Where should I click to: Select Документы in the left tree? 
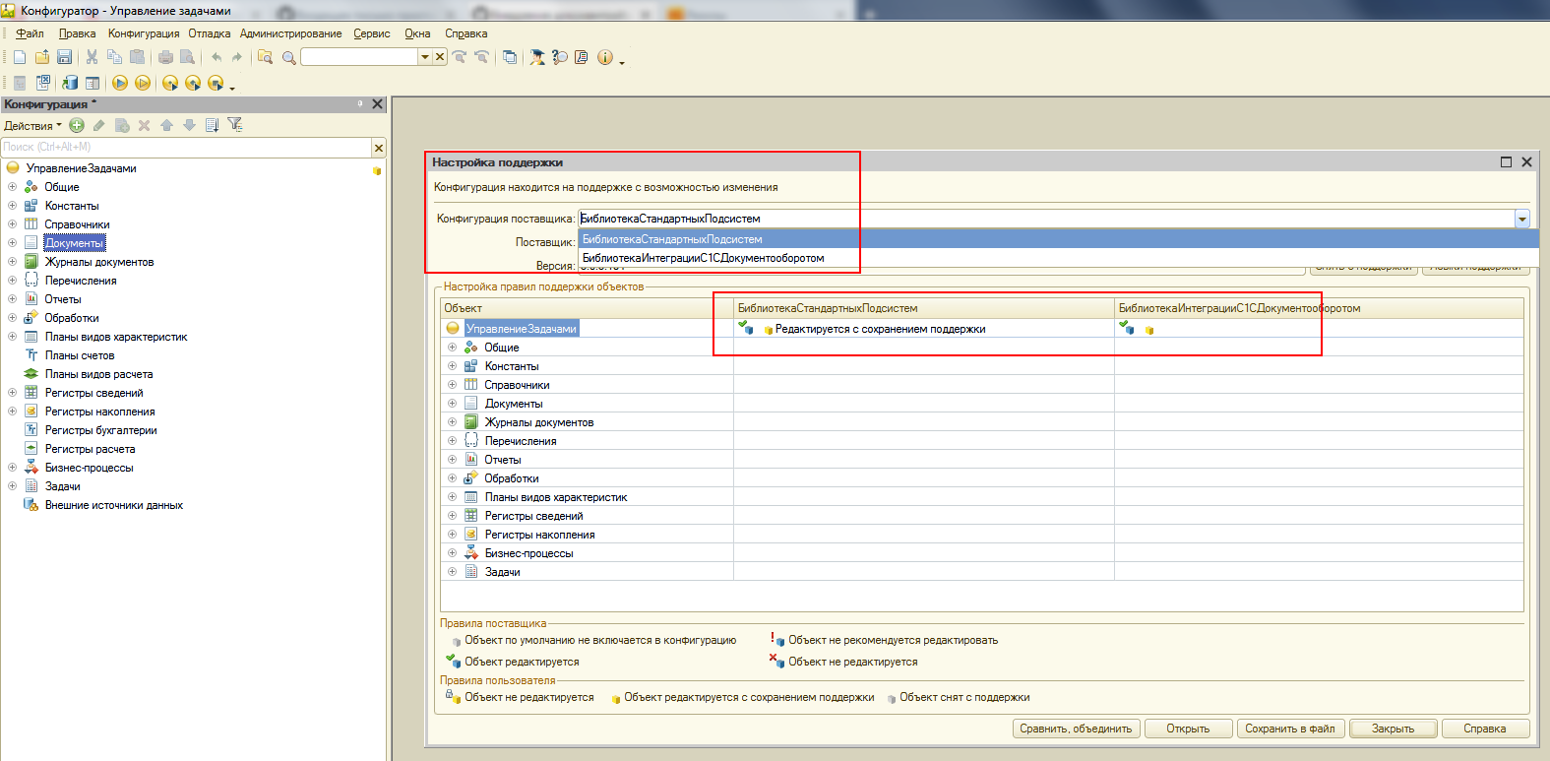pos(74,243)
